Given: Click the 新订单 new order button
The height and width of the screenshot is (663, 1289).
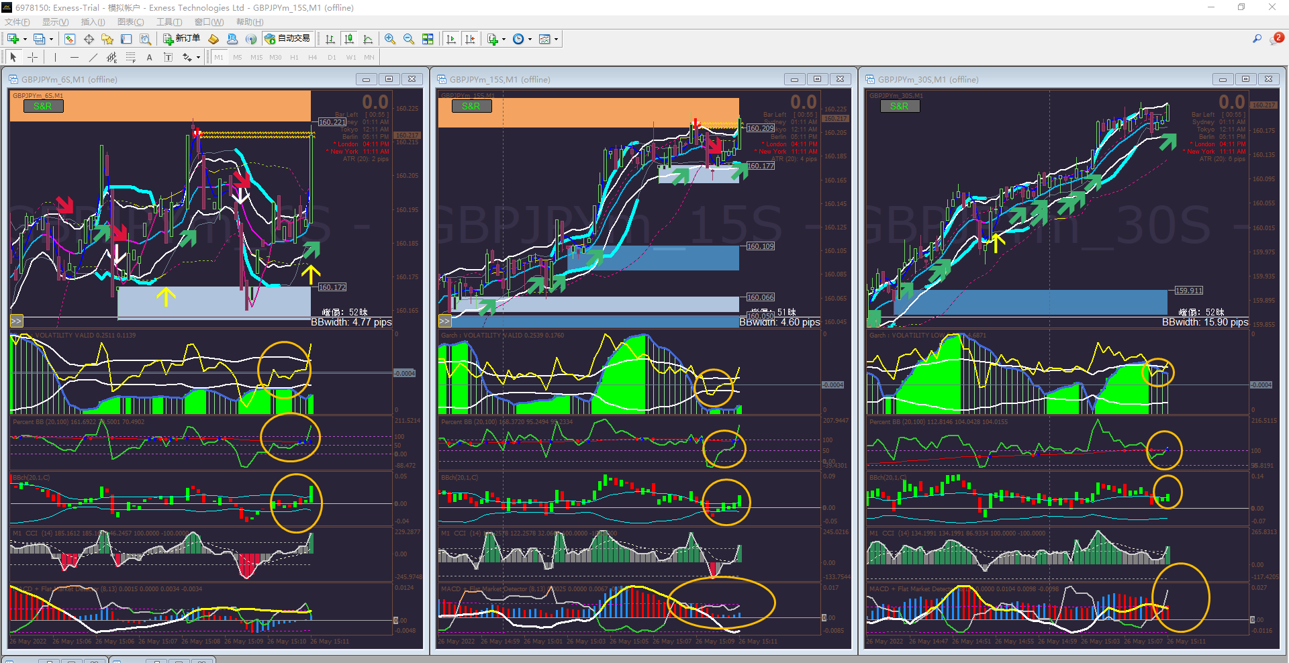Looking at the screenshot, I should click(x=182, y=39).
